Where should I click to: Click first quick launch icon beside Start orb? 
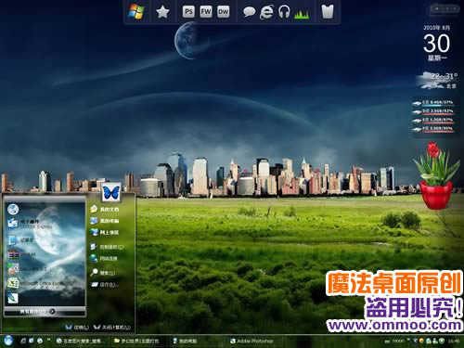pyautogui.click(x=23, y=341)
